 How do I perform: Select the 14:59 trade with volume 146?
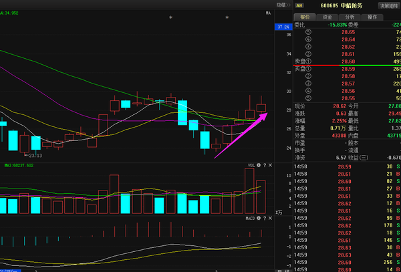click(347, 240)
